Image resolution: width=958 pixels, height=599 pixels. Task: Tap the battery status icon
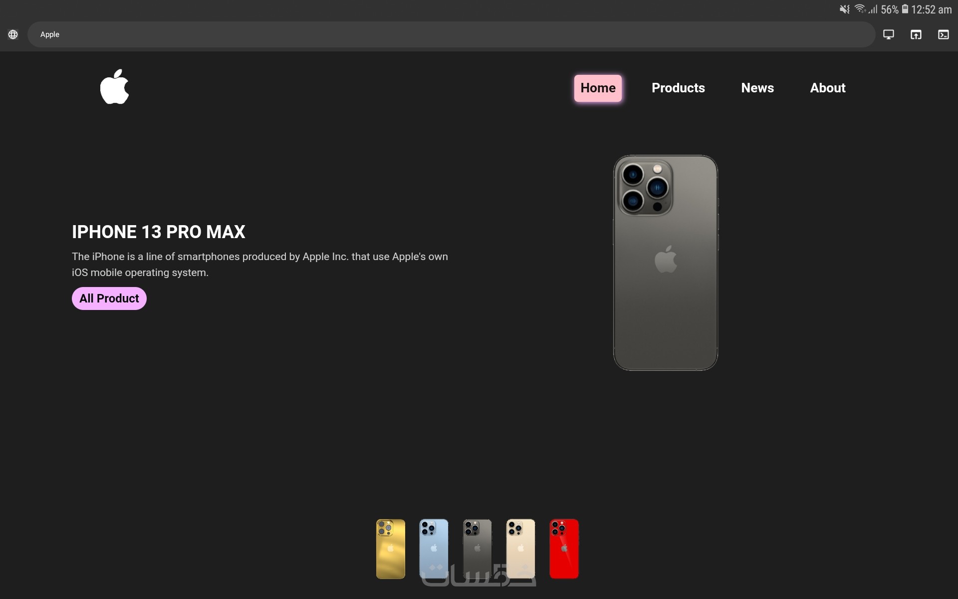(x=905, y=9)
